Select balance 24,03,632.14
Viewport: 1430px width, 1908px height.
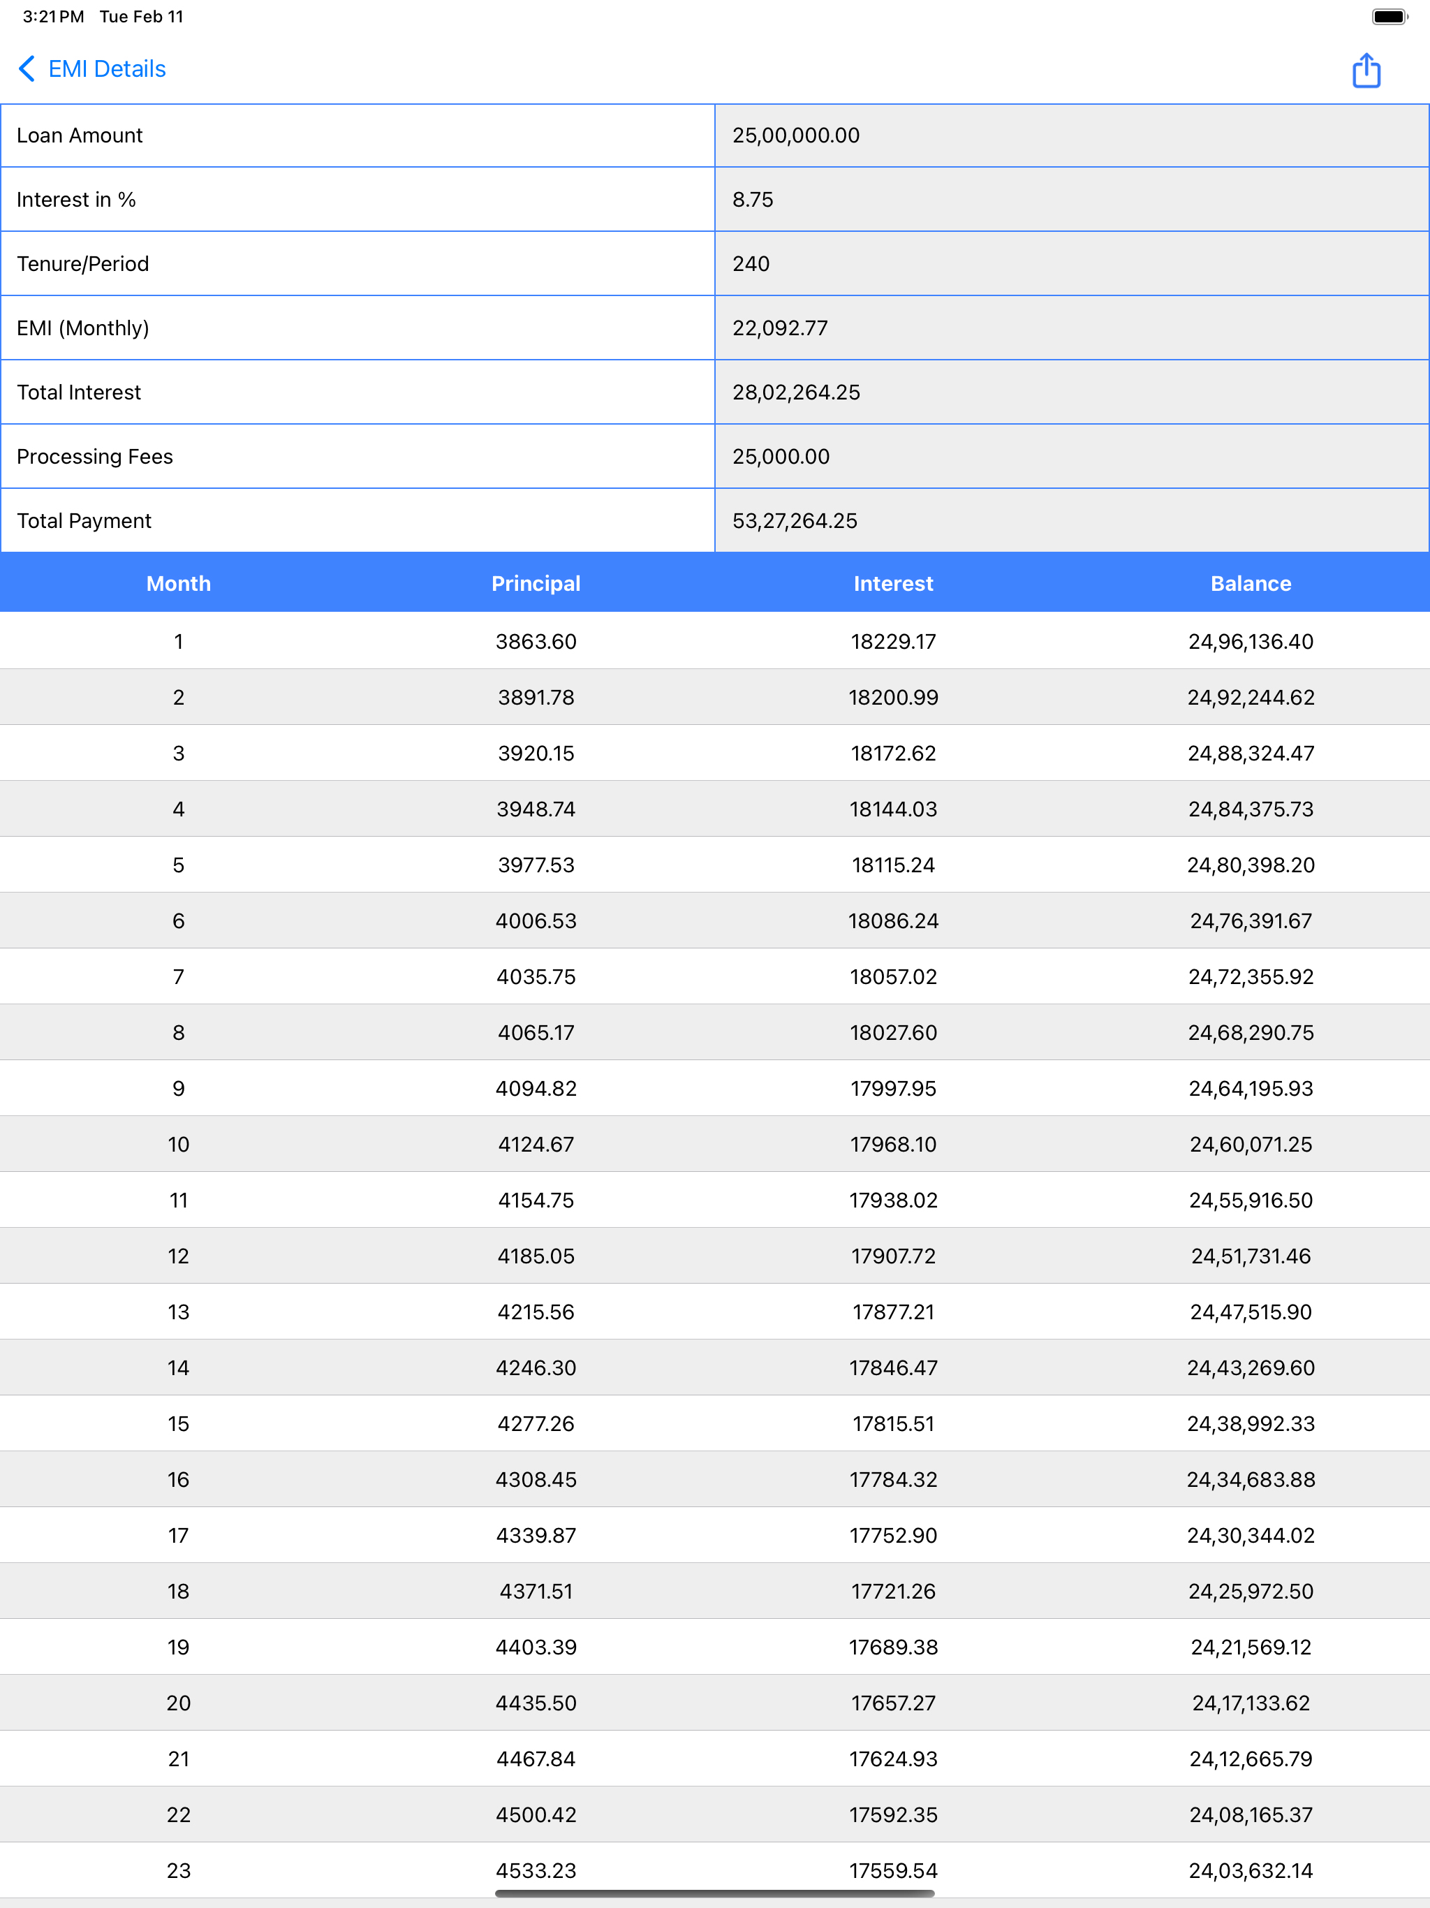click(1251, 1870)
